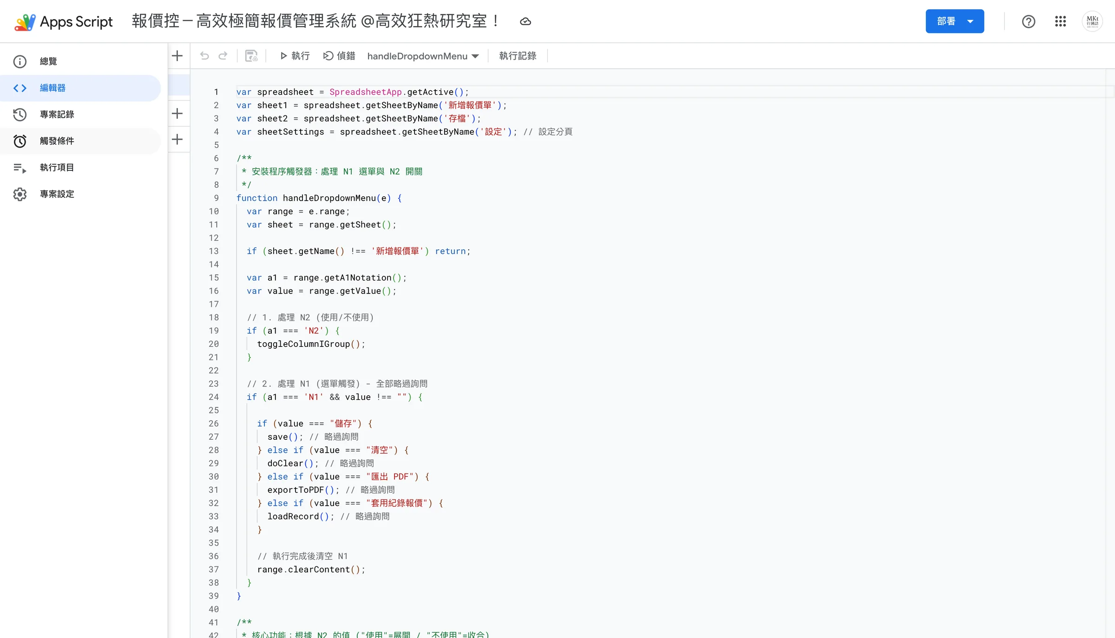Click the exportToPDF() code line

click(x=331, y=490)
